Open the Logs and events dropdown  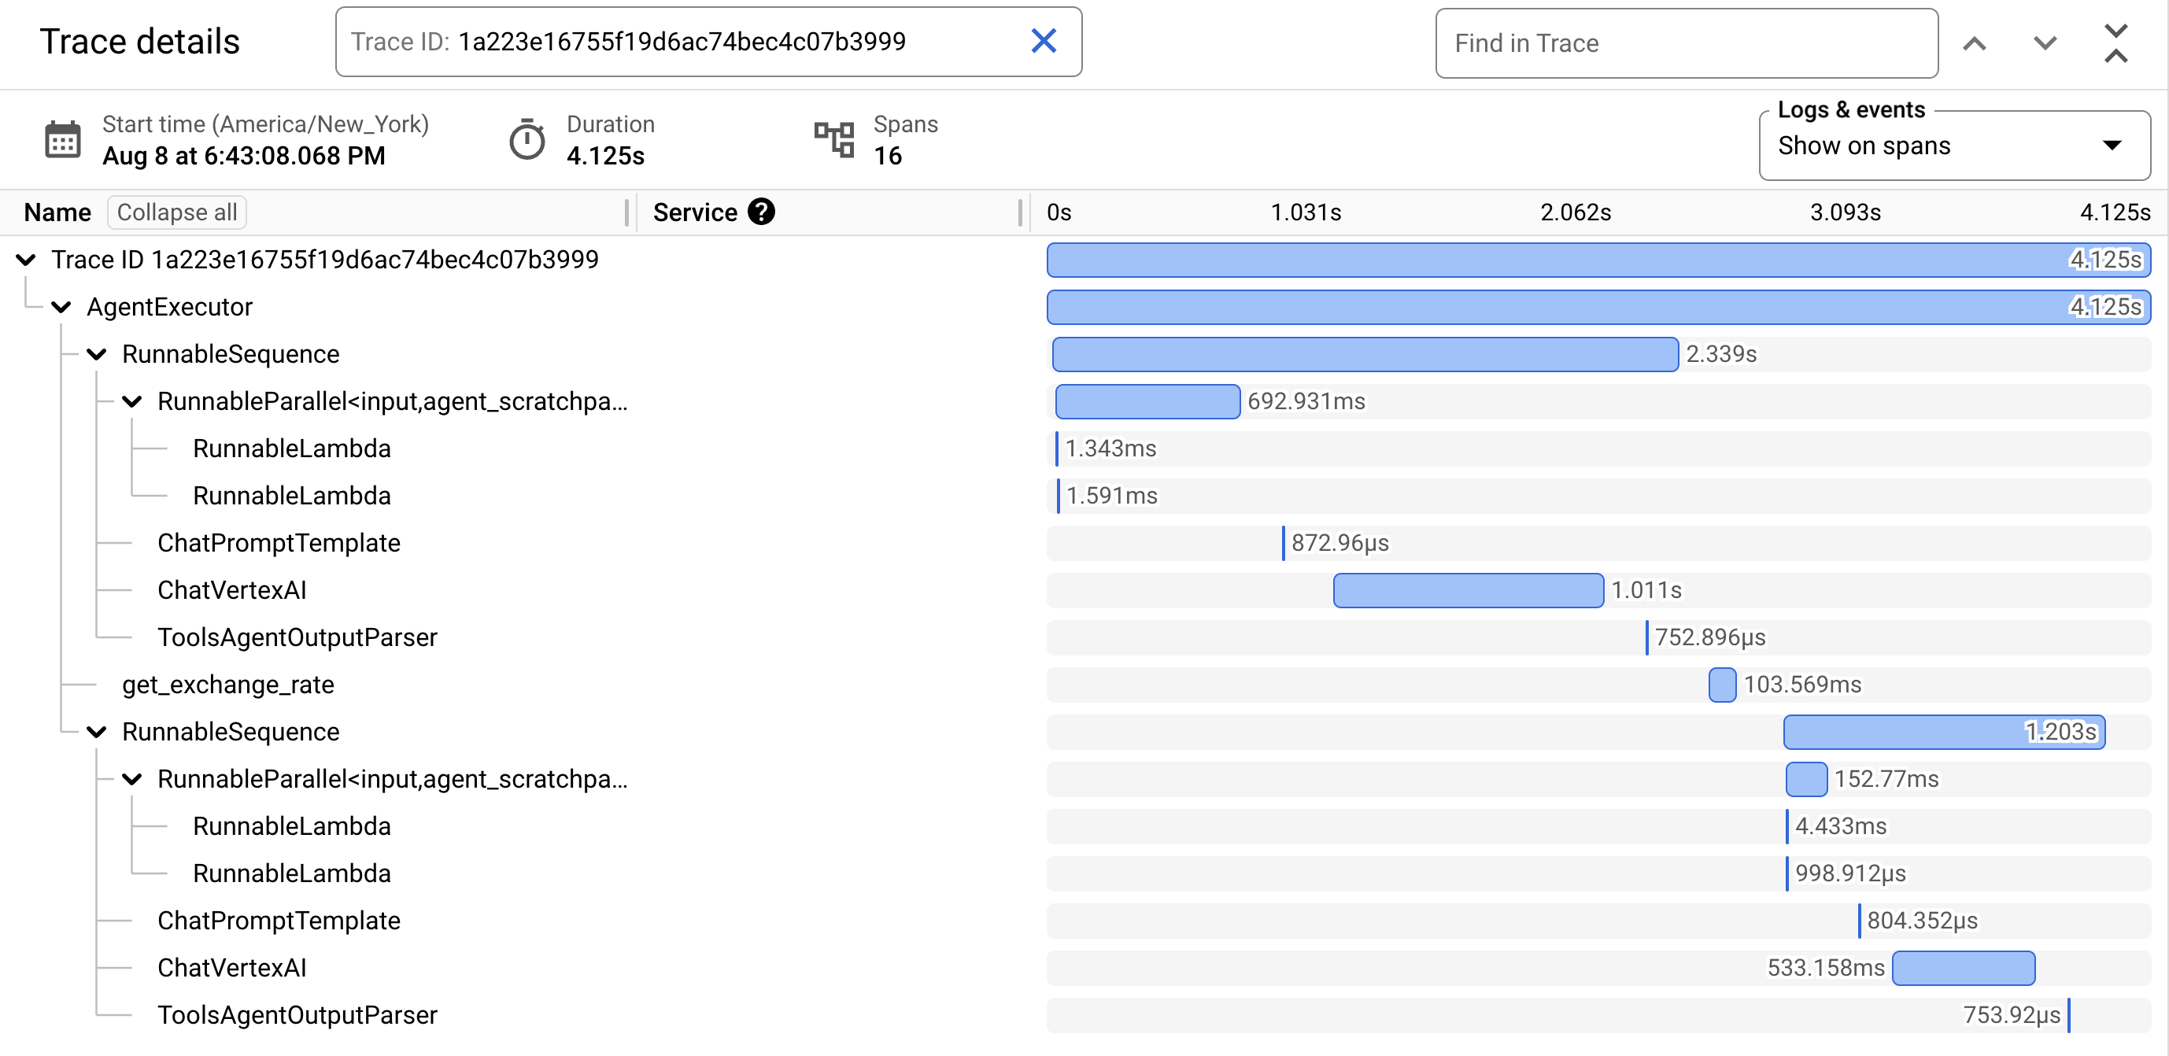(x=2112, y=142)
